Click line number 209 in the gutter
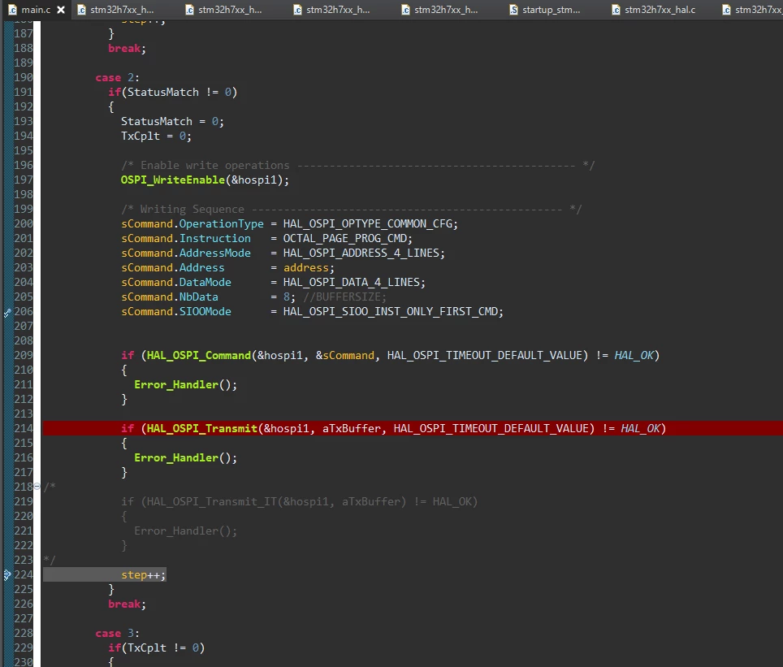Image resolution: width=783 pixels, height=667 pixels. point(24,355)
